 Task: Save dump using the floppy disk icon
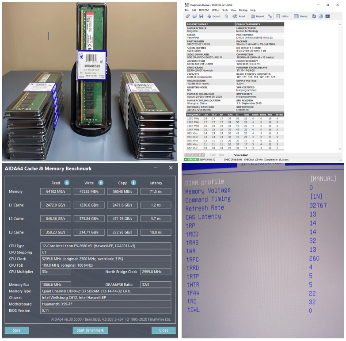[201, 16]
